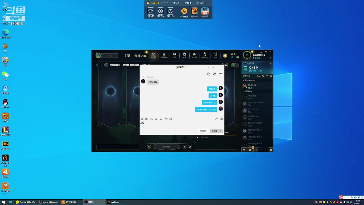
Task: Insert a picture using the image icon
Action: pyautogui.click(x=166, y=119)
